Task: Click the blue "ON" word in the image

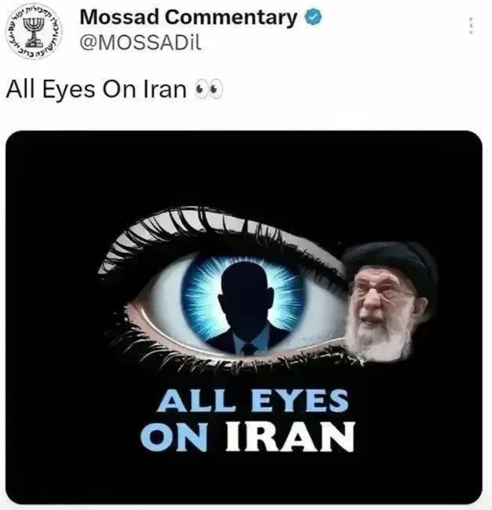Action: [174, 436]
